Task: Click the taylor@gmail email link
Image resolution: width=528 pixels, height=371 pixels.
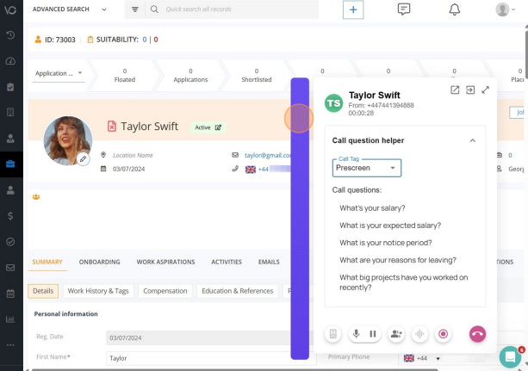Action: 268,155
